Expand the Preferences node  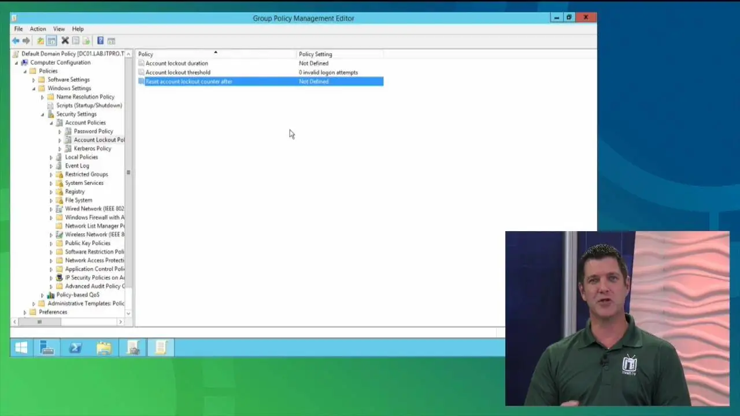coord(25,312)
